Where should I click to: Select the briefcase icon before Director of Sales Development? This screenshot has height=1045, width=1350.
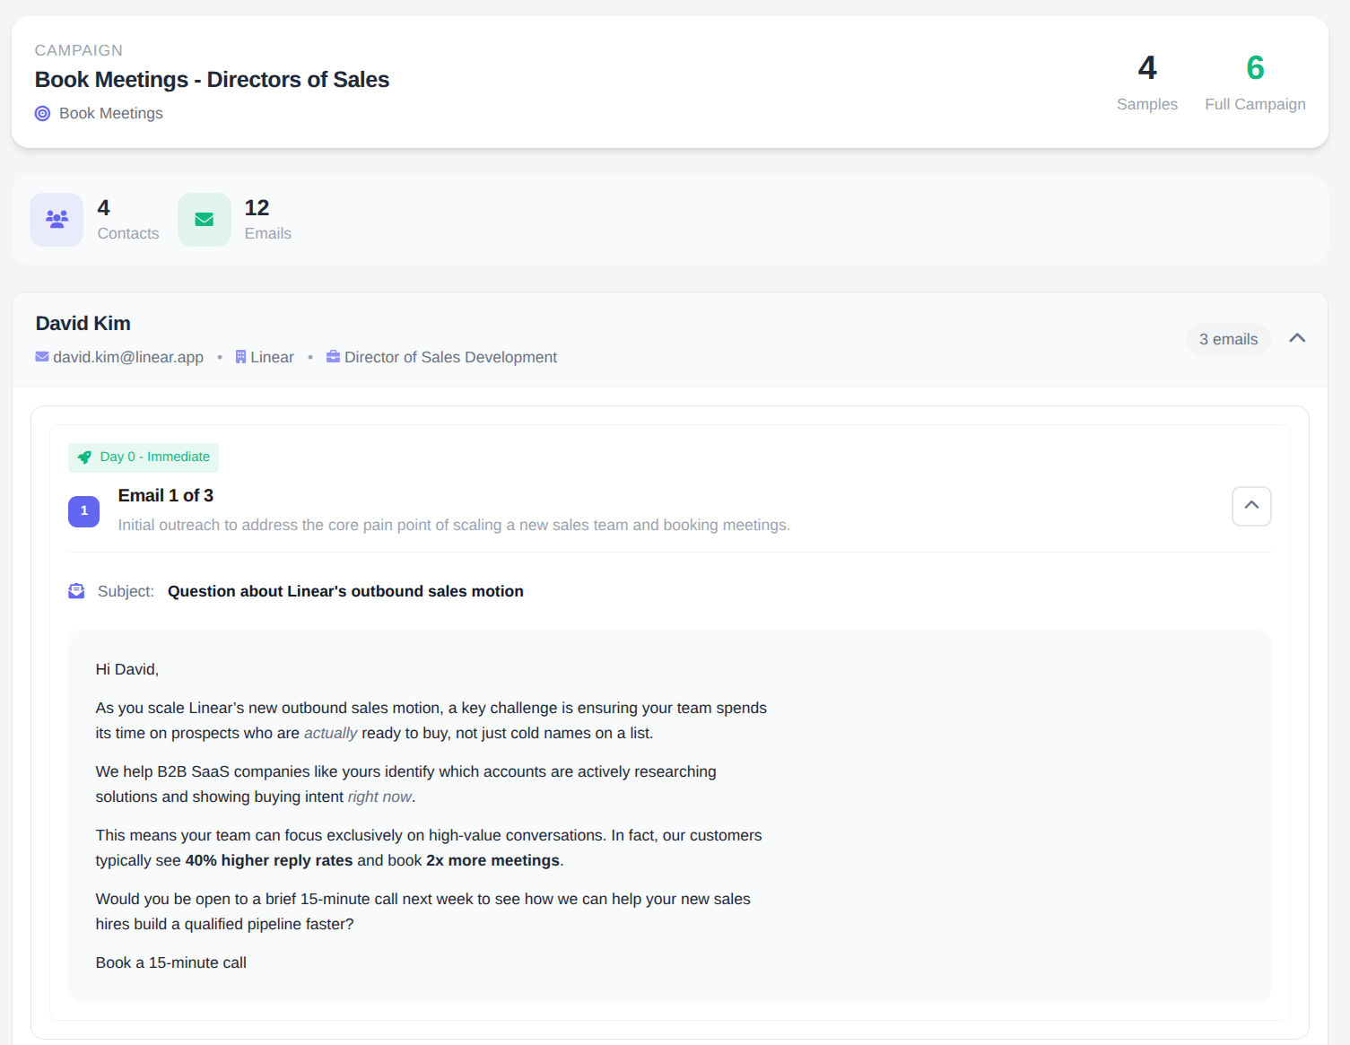[333, 356]
